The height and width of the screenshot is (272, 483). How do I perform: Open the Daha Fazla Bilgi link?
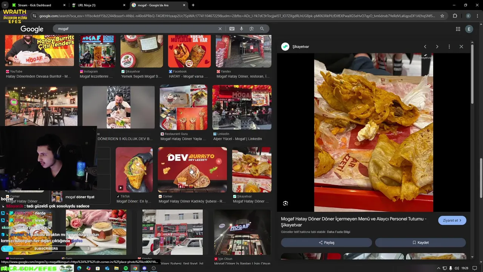pos(338,232)
